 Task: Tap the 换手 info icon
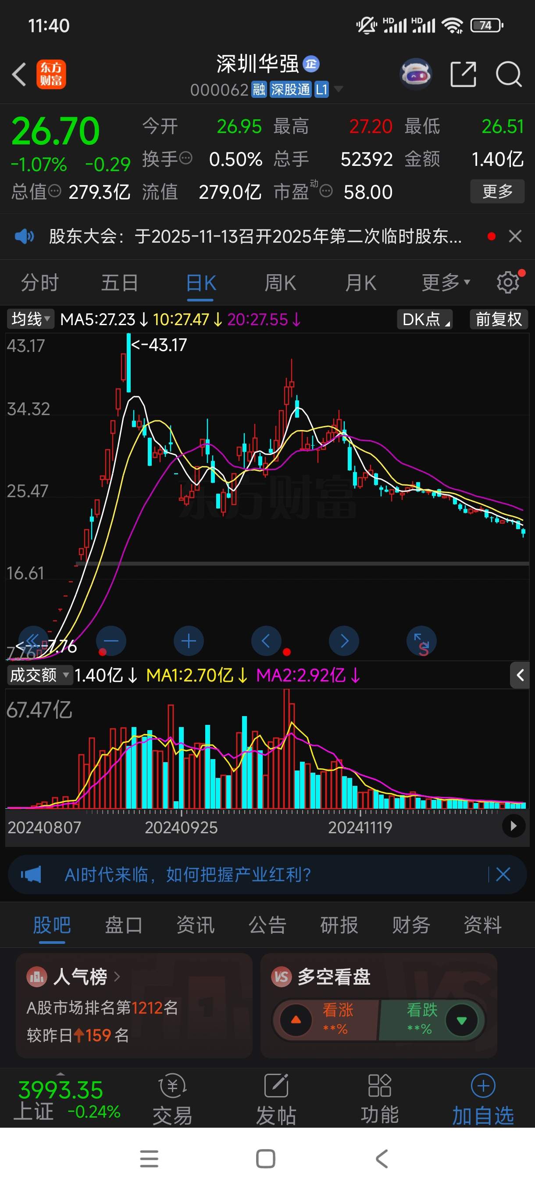click(x=185, y=158)
